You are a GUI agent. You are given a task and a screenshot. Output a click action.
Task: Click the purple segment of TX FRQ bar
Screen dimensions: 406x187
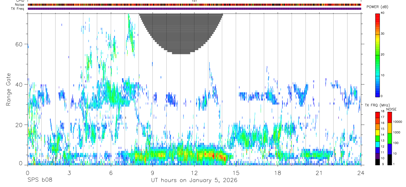pyautogui.click(x=378, y=155)
